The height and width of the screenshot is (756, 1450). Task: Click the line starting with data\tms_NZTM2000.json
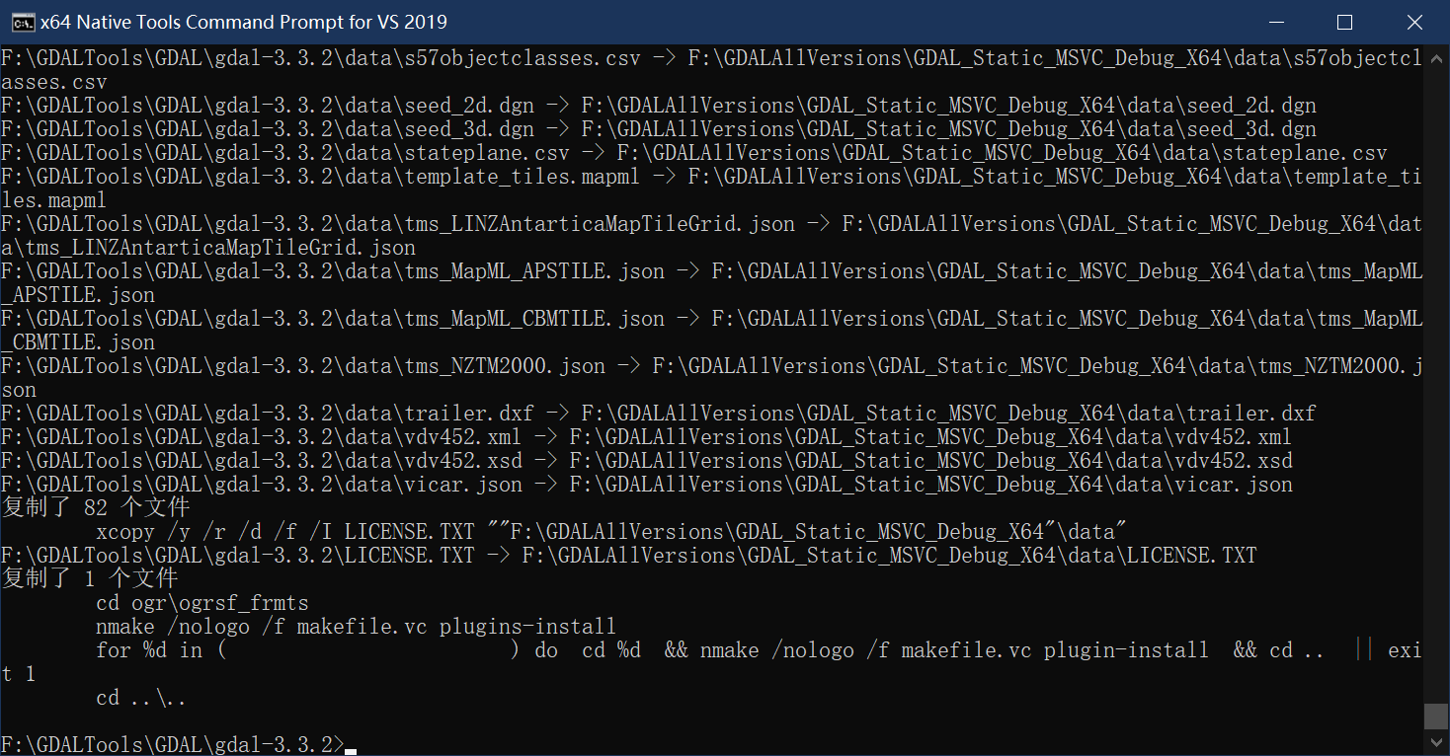(x=711, y=365)
